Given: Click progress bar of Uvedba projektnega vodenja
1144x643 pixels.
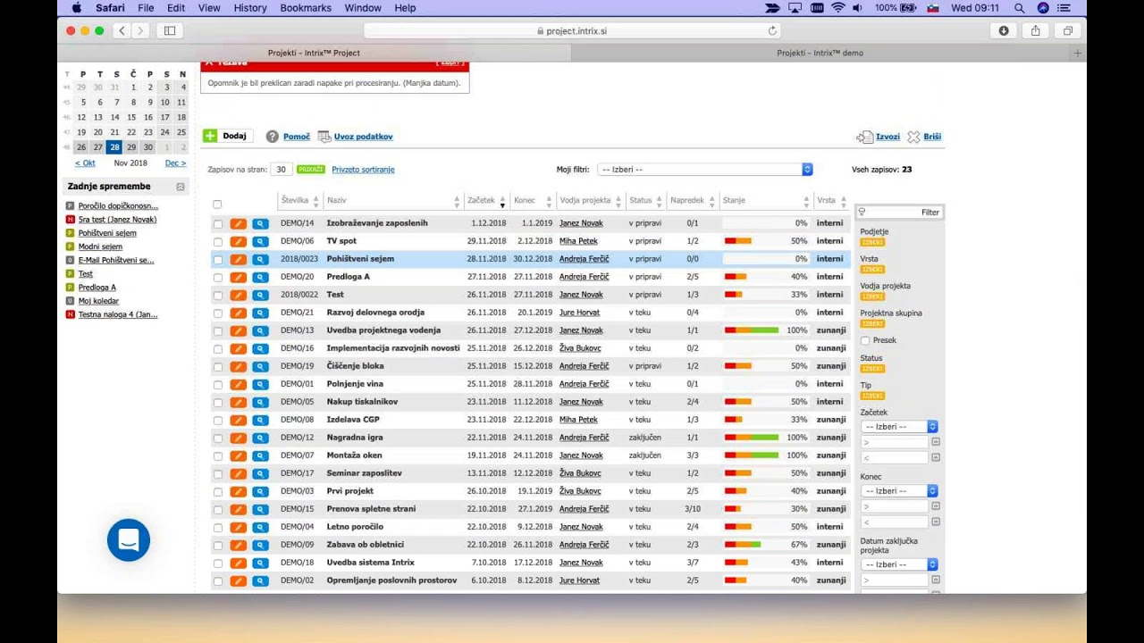Looking at the screenshot, I should 752,330.
